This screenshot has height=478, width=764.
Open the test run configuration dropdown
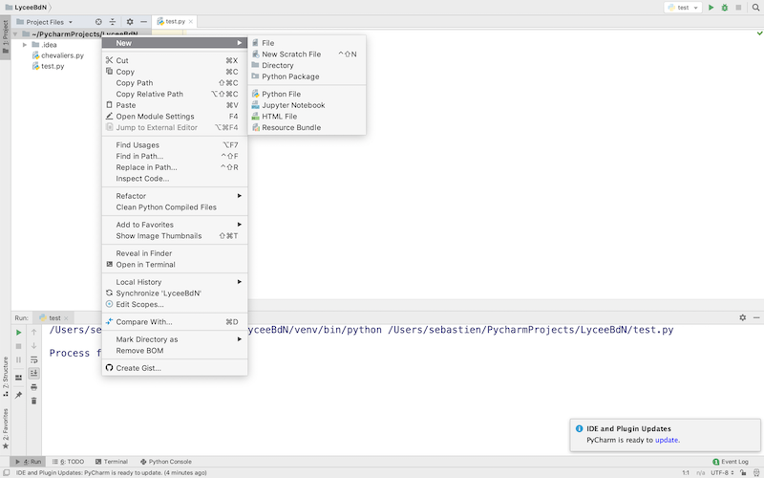[683, 8]
